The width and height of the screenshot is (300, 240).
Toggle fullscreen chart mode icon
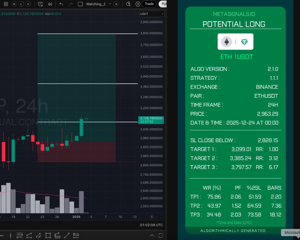(161, 235)
